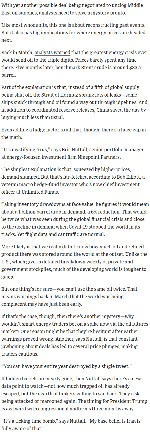Click the paragraph starting "The simplest explanation"

pyautogui.click(x=73, y=181)
